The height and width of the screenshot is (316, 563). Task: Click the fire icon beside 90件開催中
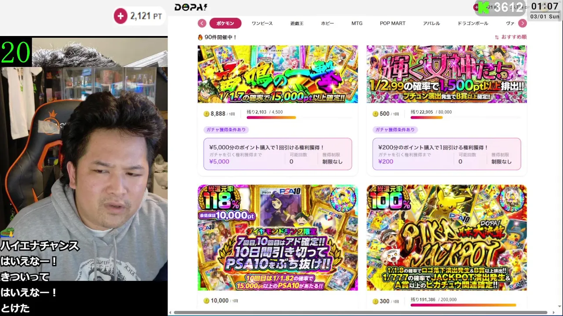coord(200,37)
